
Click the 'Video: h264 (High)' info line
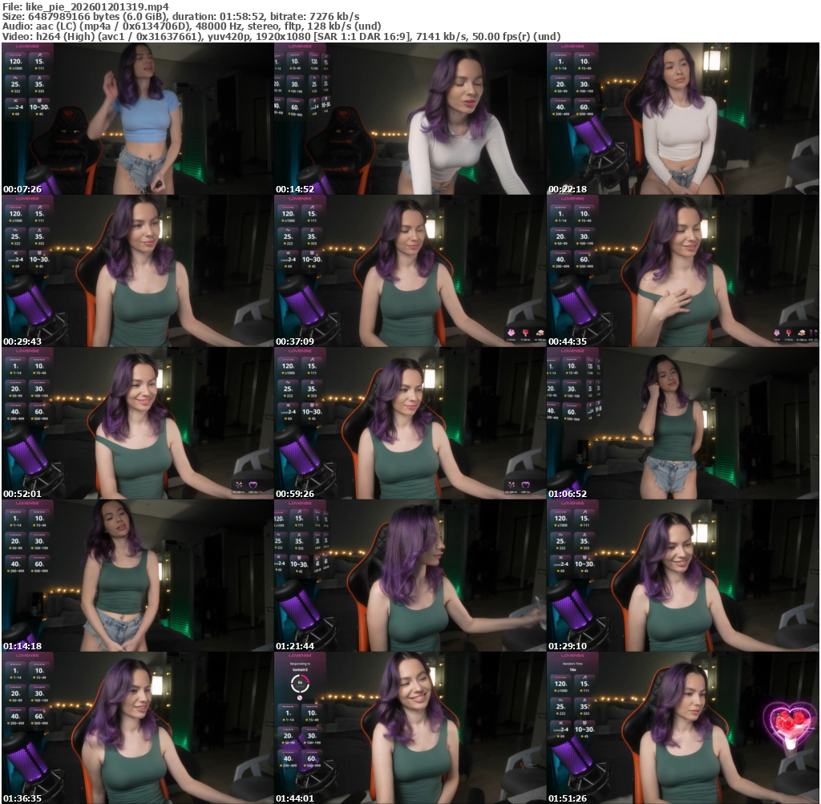(x=281, y=36)
